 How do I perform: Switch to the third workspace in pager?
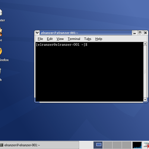point(117,145)
